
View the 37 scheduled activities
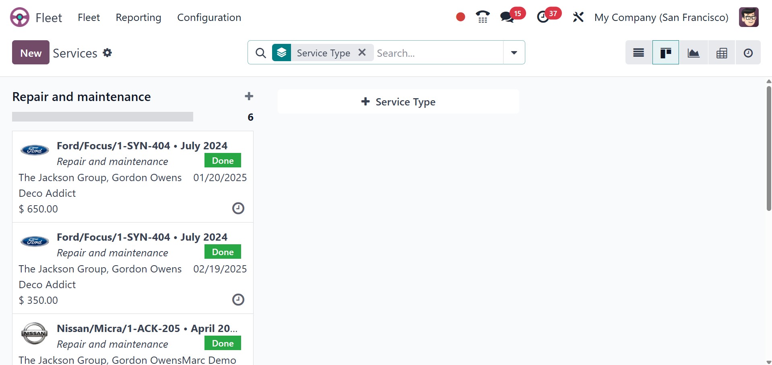(544, 17)
